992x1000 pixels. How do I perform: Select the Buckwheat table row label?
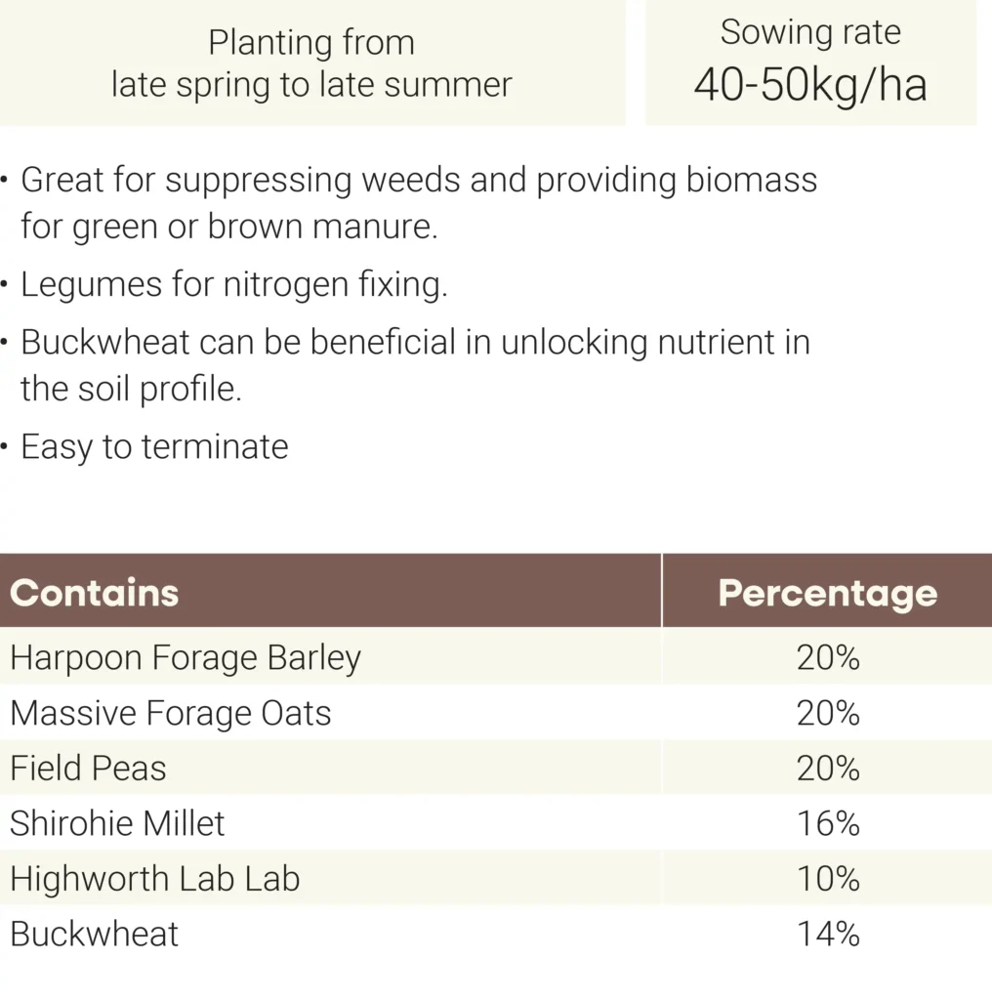tap(95, 935)
